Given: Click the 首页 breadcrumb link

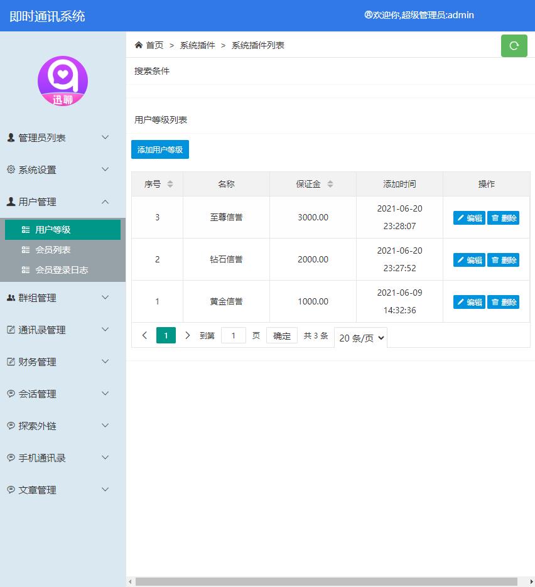Looking at the screenshot, I should [154, 45].
